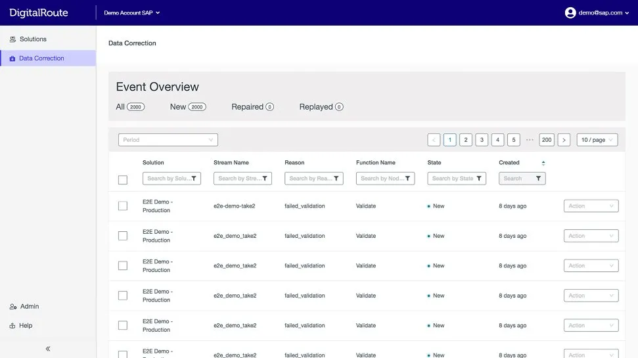Check the e2e-demo-take2 row checkbox
Screen dimensions: 638x358
coord(123,206)
